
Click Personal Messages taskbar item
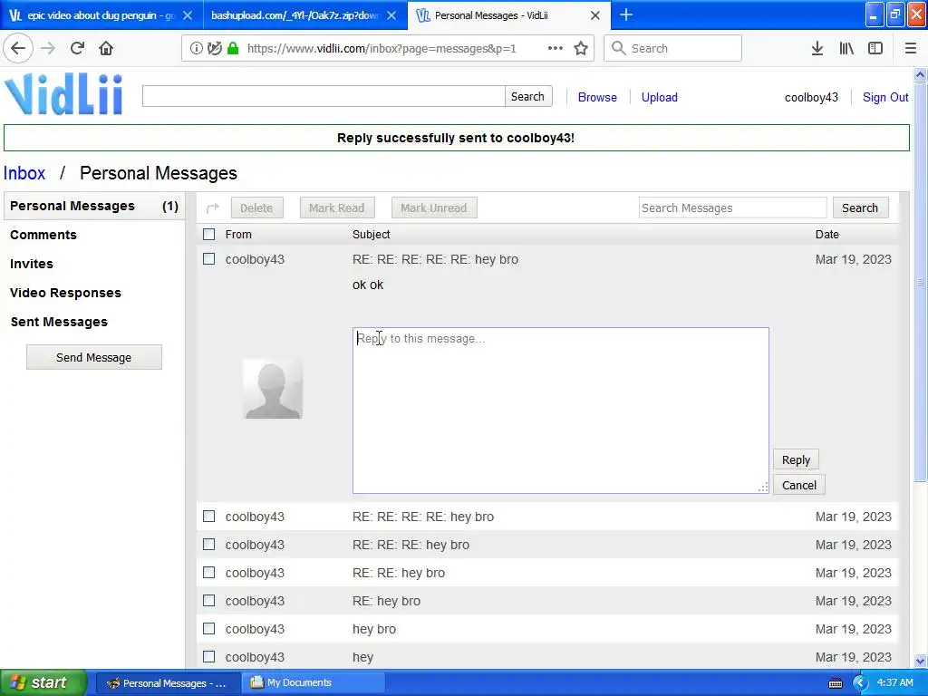pos(168,682)
